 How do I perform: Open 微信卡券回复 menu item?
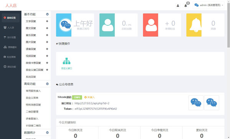point(33,63)
